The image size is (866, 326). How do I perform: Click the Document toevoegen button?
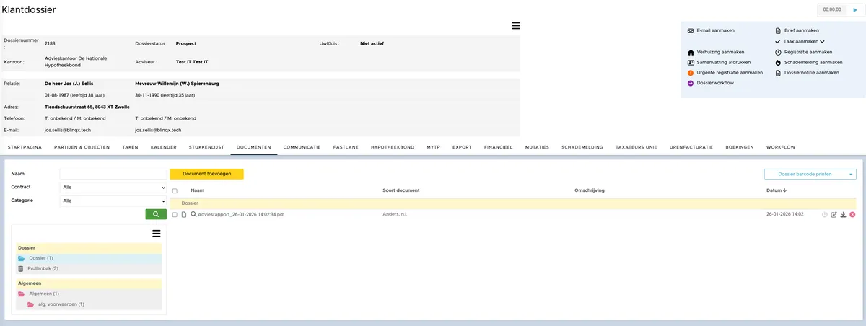pos(206,174)
